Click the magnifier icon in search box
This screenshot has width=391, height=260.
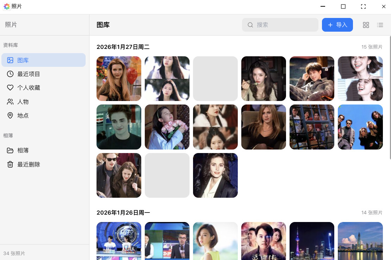click(x=250, y=25)
